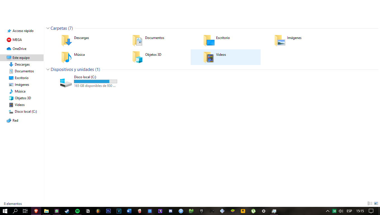Image resolution: width=380 pixels, height=215 pixels.
Task: Open uTorrent from the taskbar
Action: click(x=253, y=211)
